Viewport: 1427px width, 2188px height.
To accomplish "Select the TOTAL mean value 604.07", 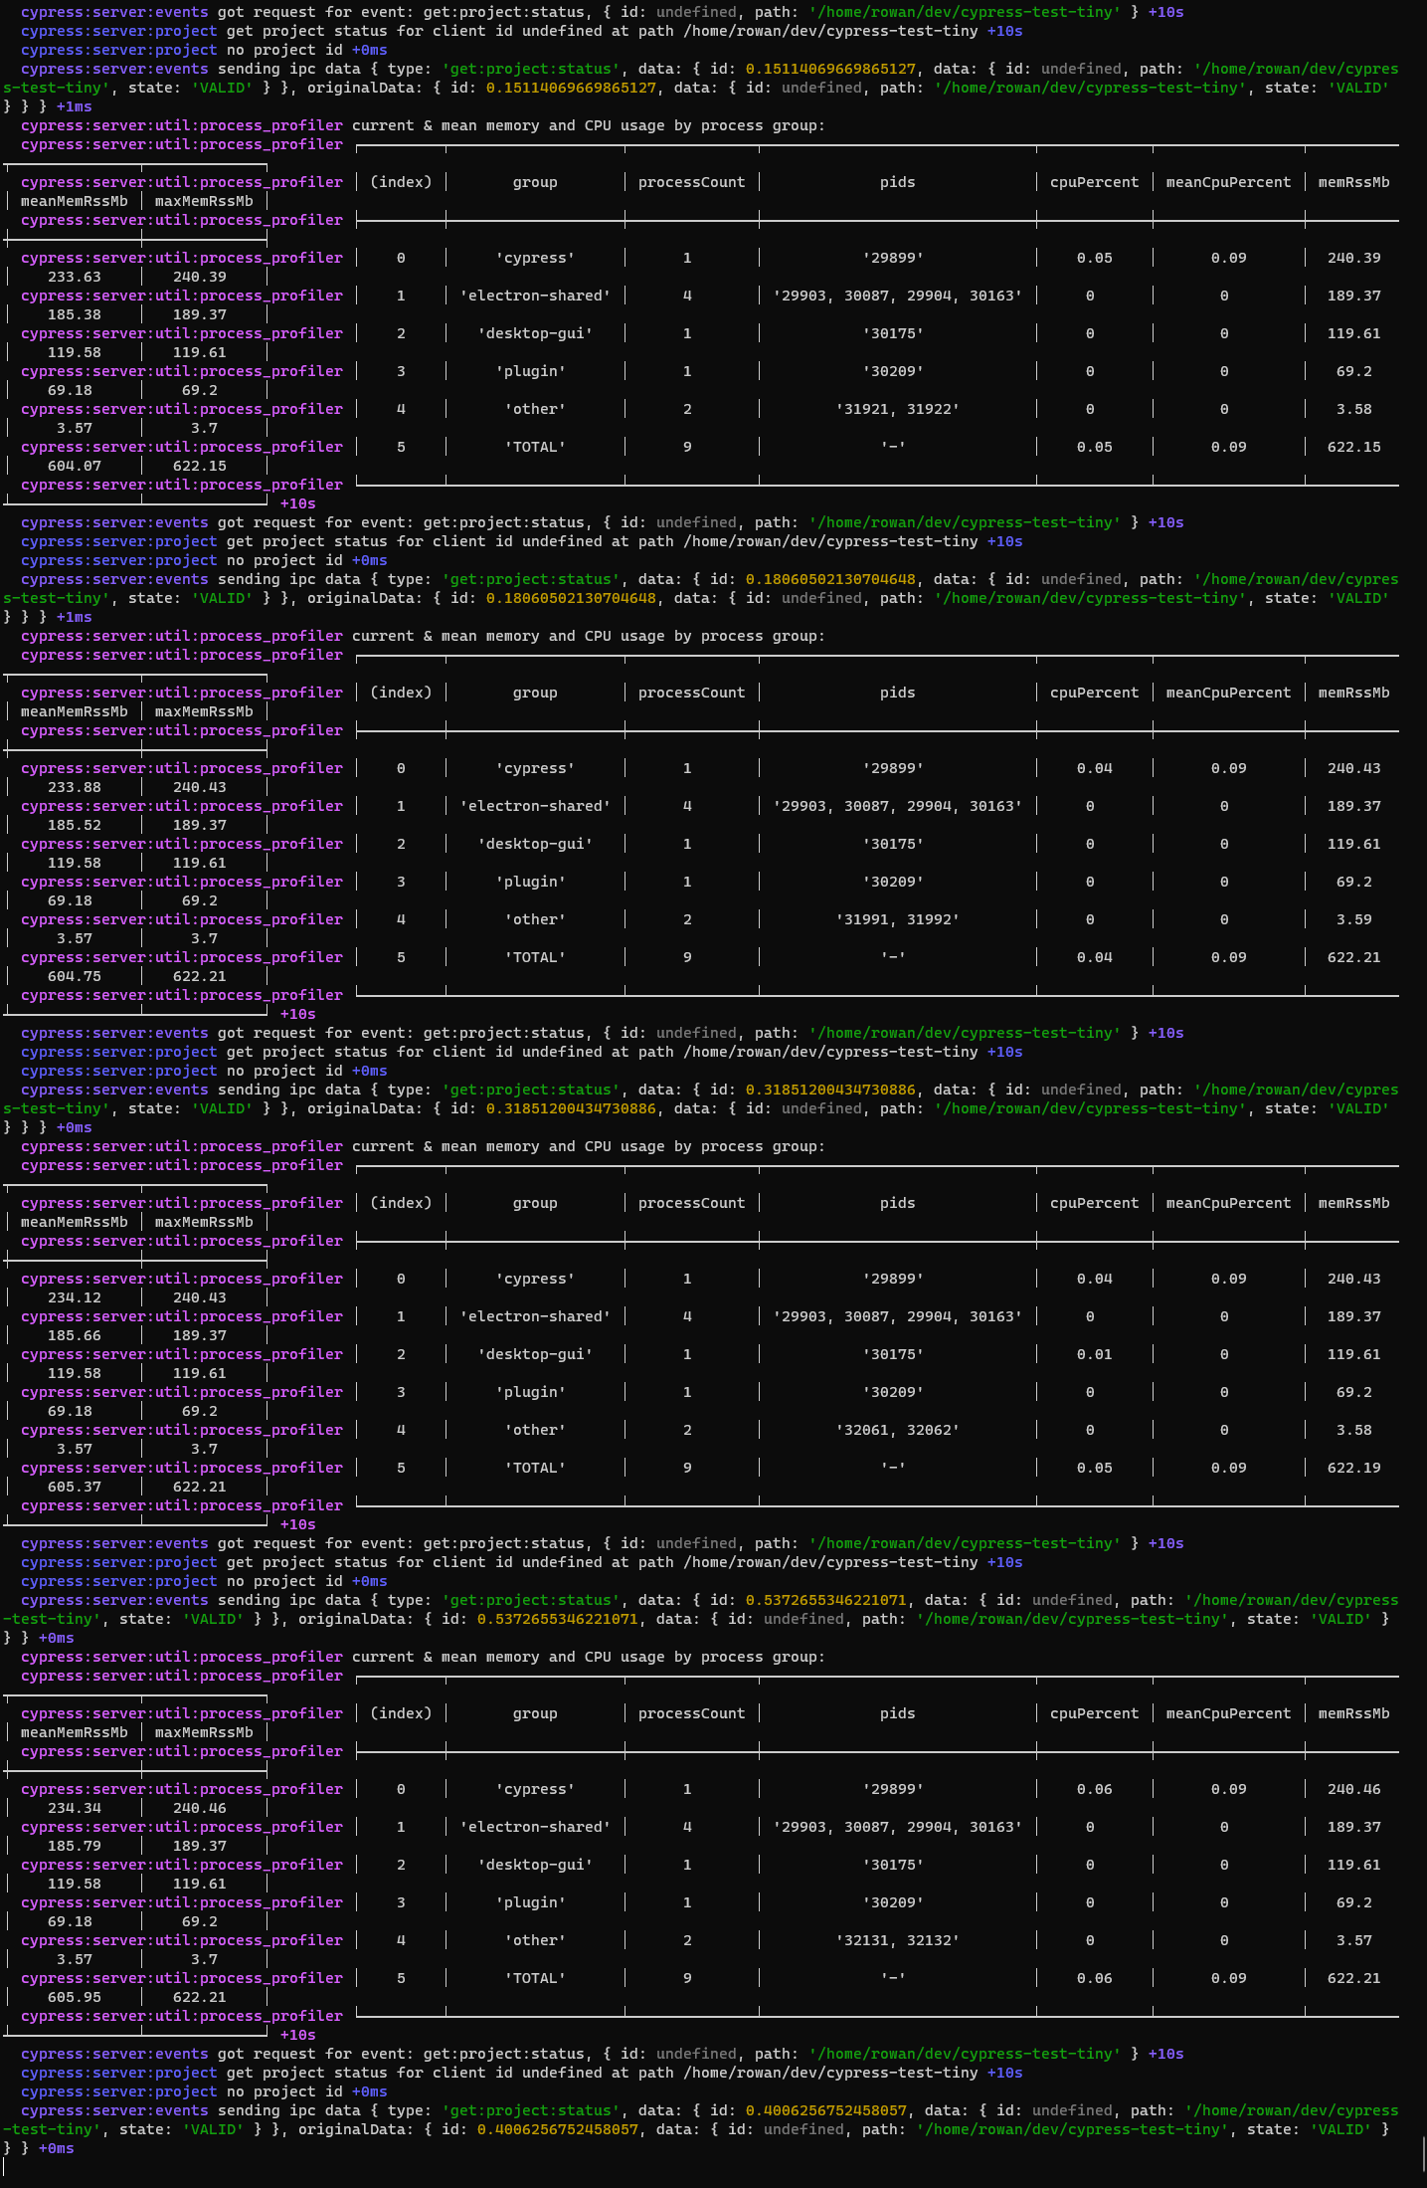I will click(x=75, y=466).
